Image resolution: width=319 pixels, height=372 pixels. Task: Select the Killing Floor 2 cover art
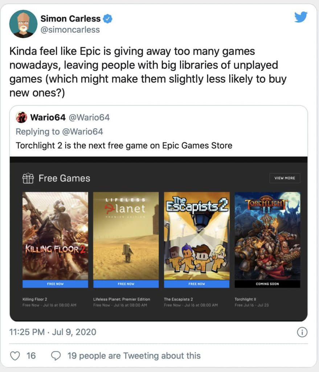click(55, 236)
